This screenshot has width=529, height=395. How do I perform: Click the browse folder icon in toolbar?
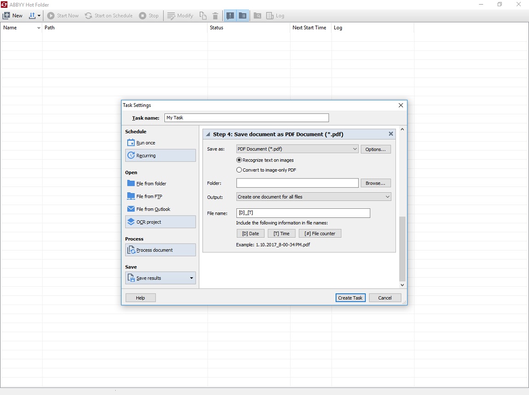click(x=258, y=16)
